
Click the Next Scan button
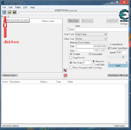click(87, 21)
